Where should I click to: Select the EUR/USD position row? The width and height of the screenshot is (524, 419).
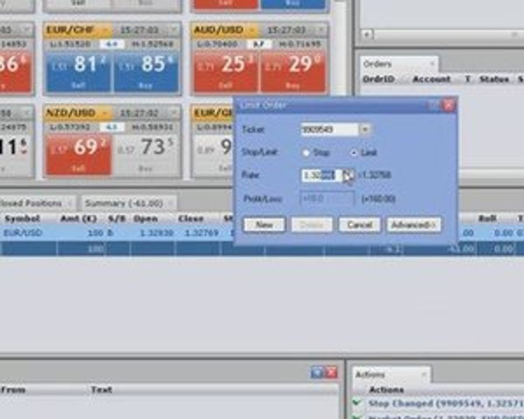click(262, 233)
